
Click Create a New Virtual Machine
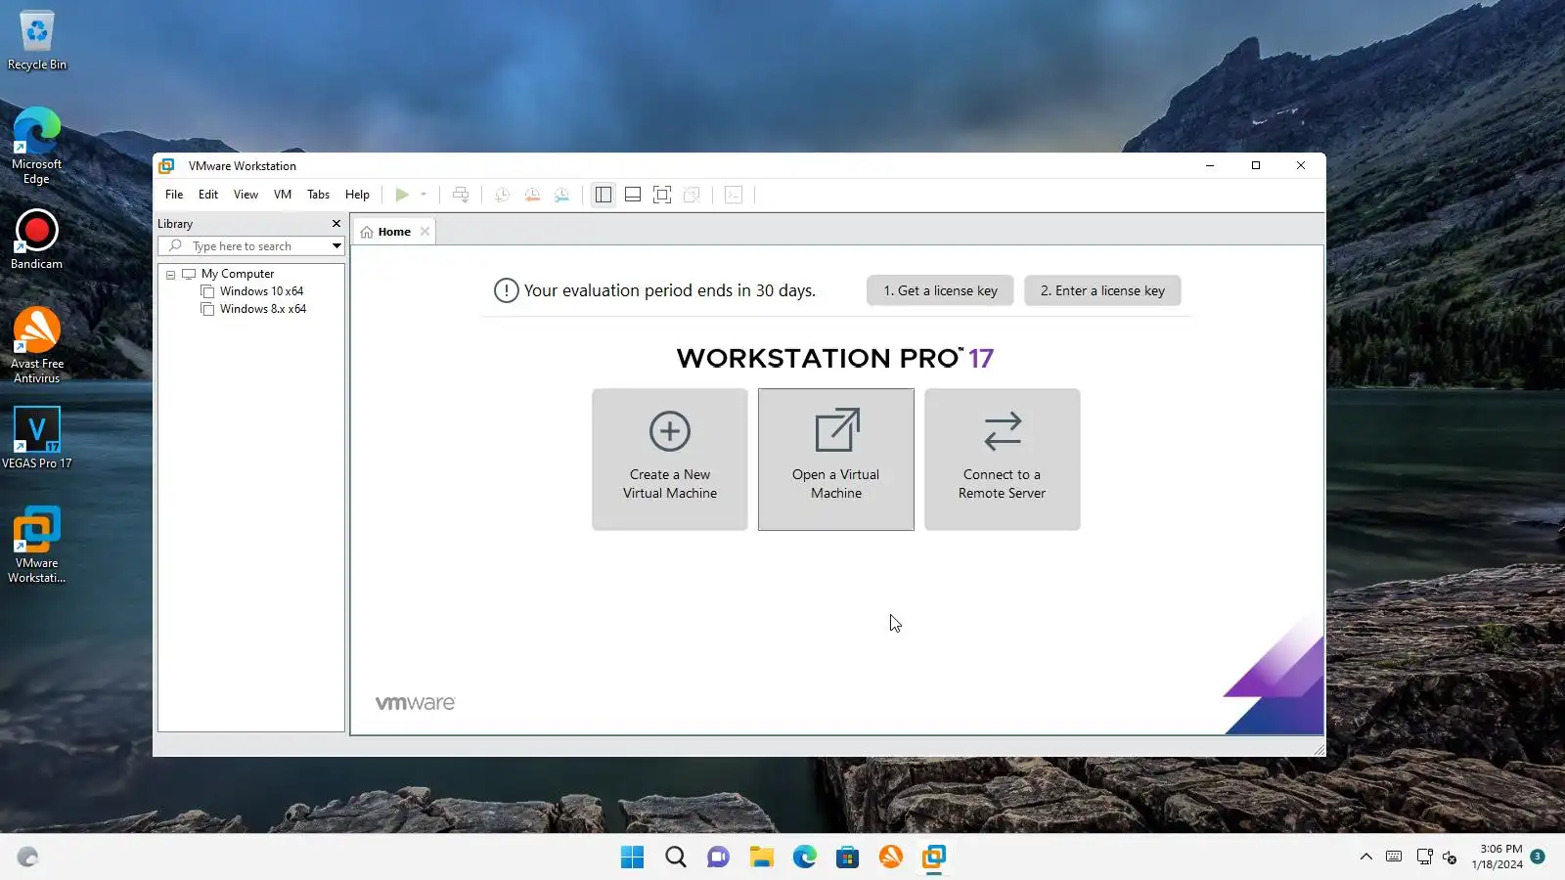tap(670, 460)
